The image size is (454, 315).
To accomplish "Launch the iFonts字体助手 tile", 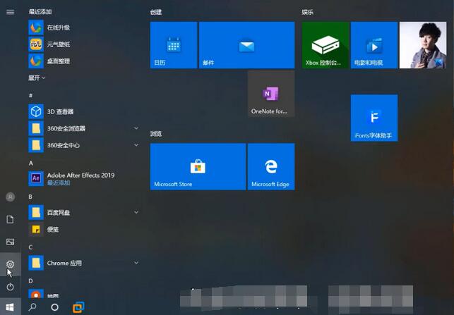I will tap(374, 118).
